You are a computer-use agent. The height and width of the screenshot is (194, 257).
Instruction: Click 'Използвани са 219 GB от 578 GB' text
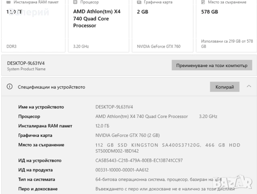[x=227, y=44]
